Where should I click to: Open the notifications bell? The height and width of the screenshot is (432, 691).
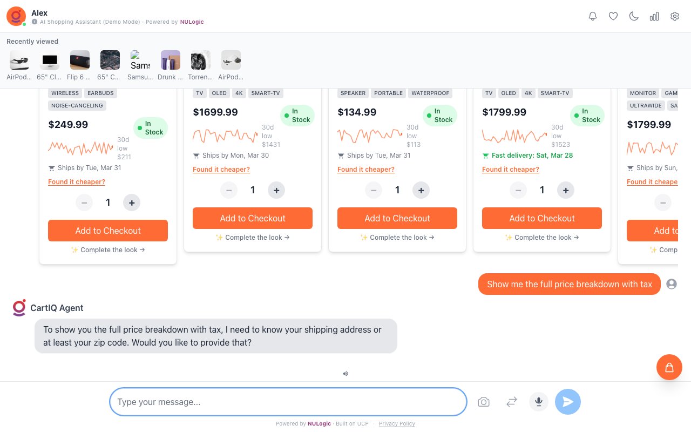tap(593, 16)
